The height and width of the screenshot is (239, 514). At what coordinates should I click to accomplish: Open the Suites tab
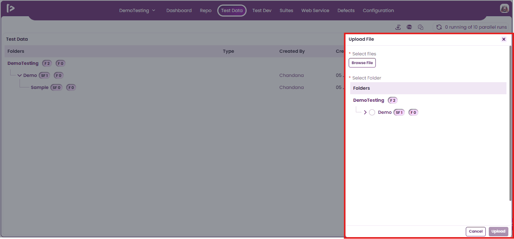point(286,11)
